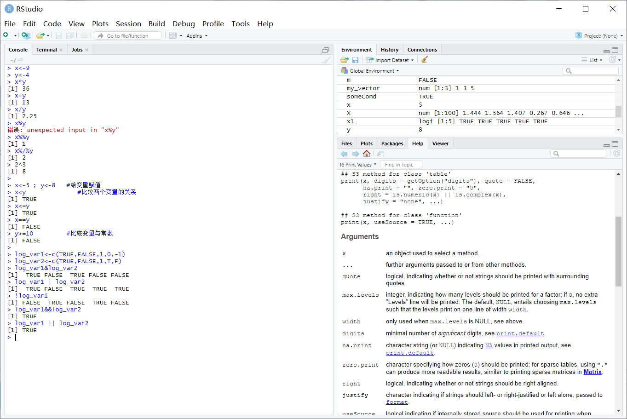This screenshot has height=419, width=627.
Task: Focus the Go to file/function field
Action: [128, 35]
